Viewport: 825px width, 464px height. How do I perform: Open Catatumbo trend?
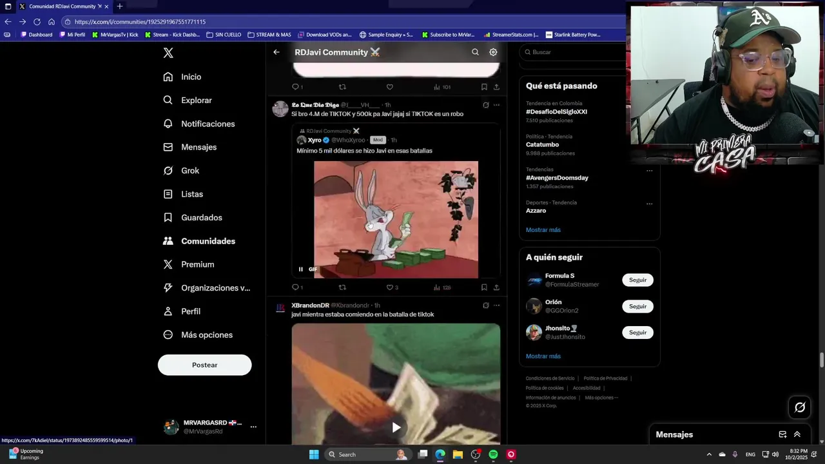coord(542,145)
